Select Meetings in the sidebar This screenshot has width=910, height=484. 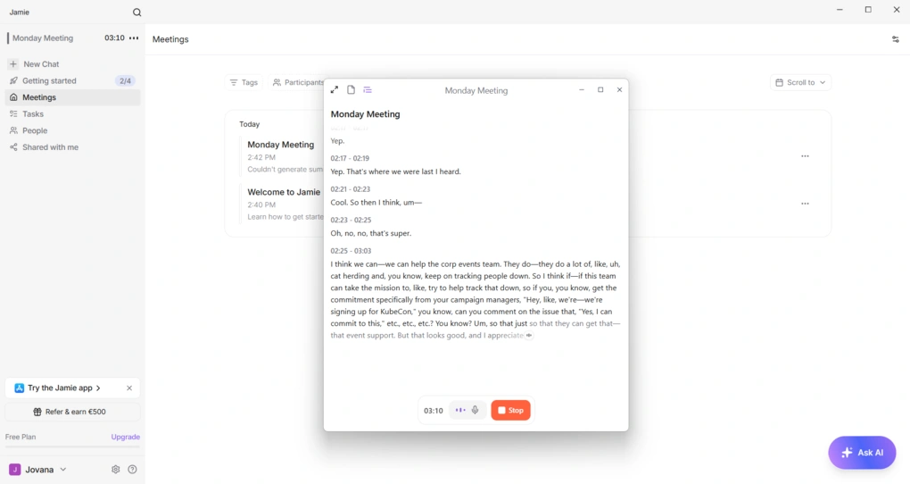click(72, 97)
